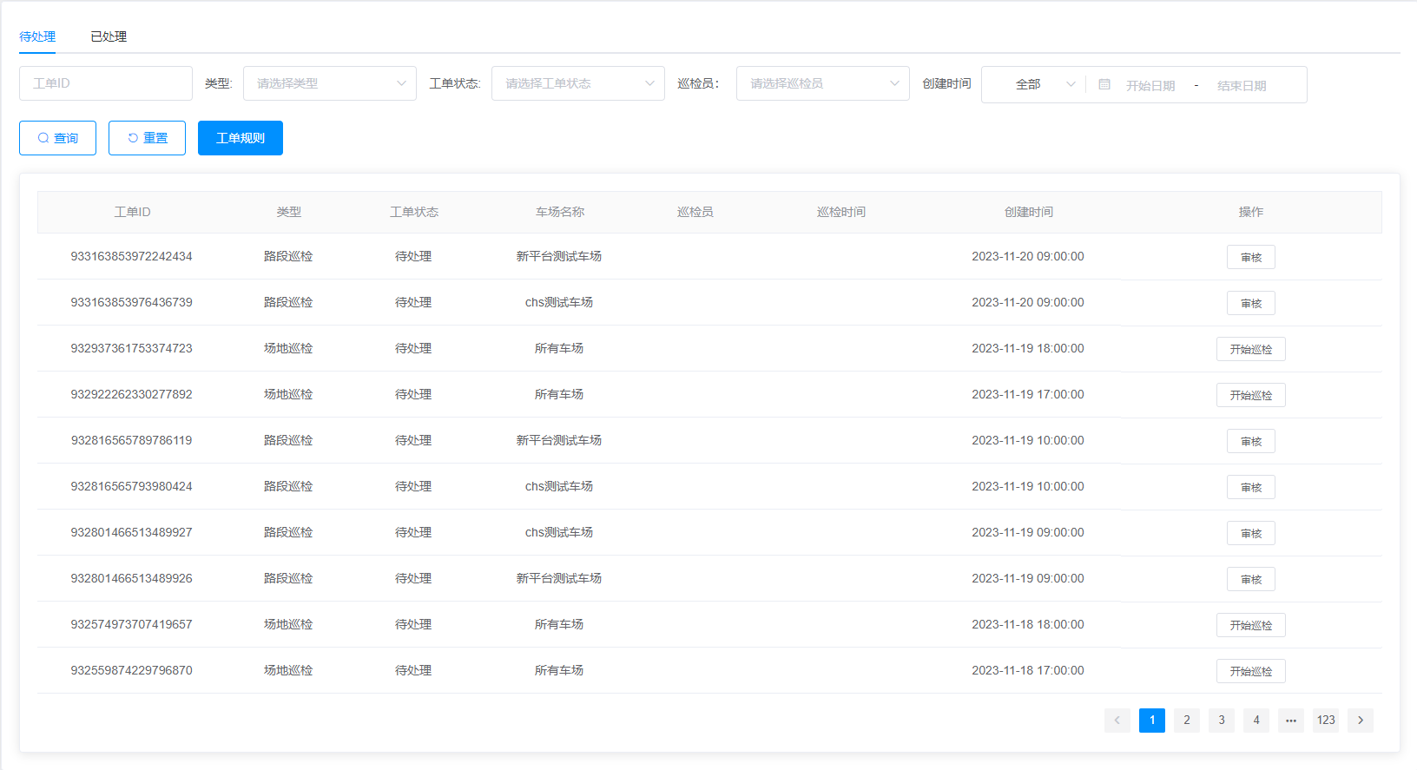The height and width of the screenshot is (770, 1417).
Task: Go to page 2 of results
Action: [x=1186, y=721]
